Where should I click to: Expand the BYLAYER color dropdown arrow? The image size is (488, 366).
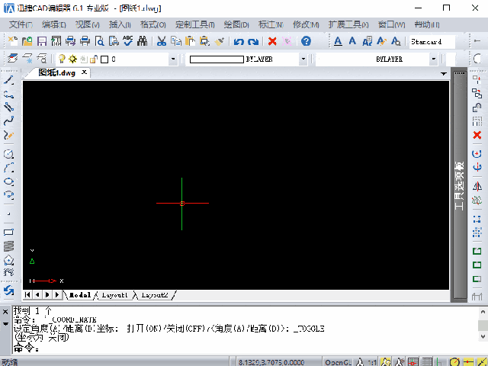click(303, 59)
